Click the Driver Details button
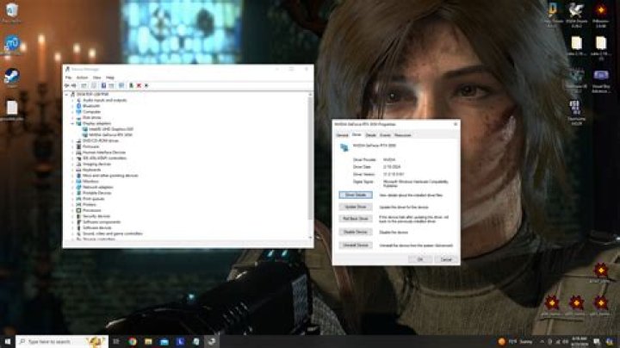 pyautogui.click(x=356, y=195)
